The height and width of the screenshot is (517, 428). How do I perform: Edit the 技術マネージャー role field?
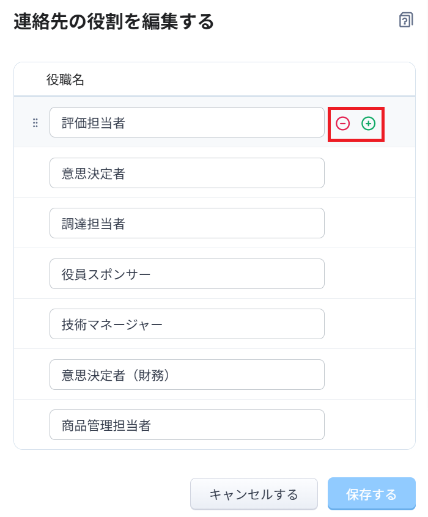(x=186, y=324)
